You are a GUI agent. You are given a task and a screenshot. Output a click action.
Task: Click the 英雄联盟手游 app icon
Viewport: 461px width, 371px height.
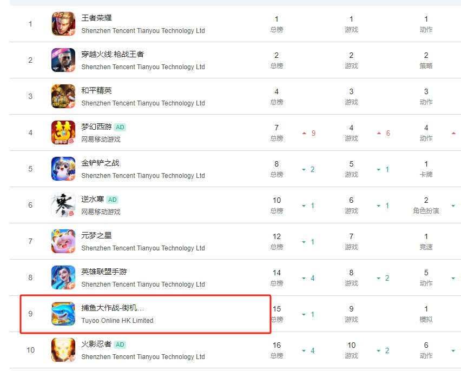[63, 277]
